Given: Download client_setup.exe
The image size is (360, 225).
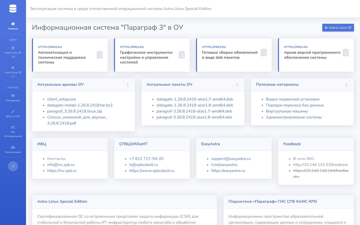Looking at the screenshot, I should click(x=62, y=99).
